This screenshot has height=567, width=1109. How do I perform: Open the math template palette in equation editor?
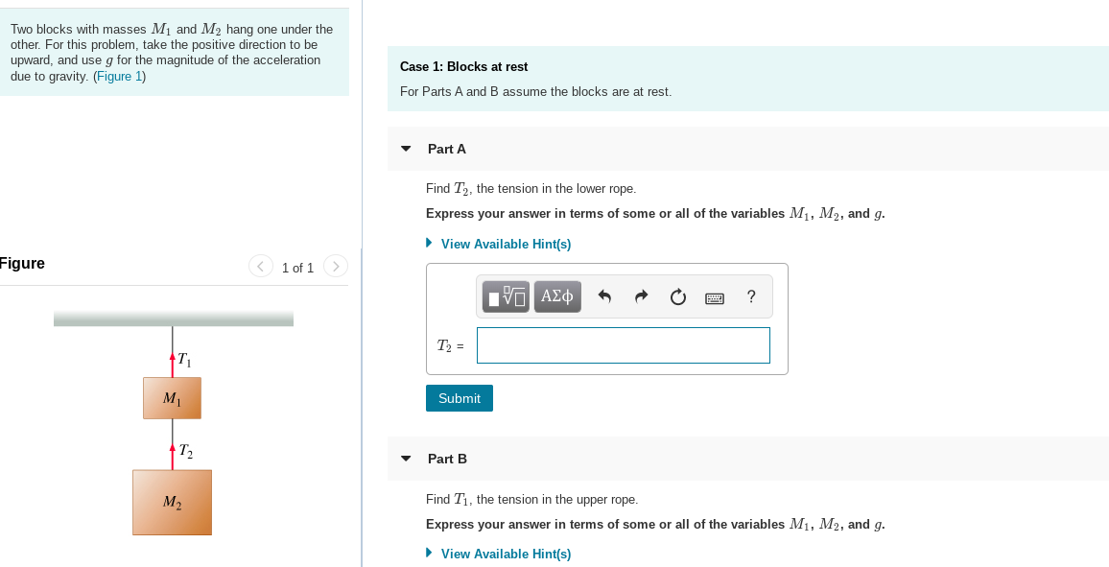505,296
